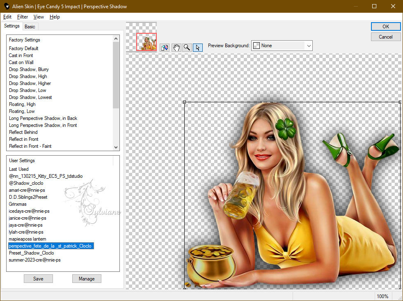Close the Perspective Shadow dialog
Screen dimensions: 403x301
coord(393,6)
